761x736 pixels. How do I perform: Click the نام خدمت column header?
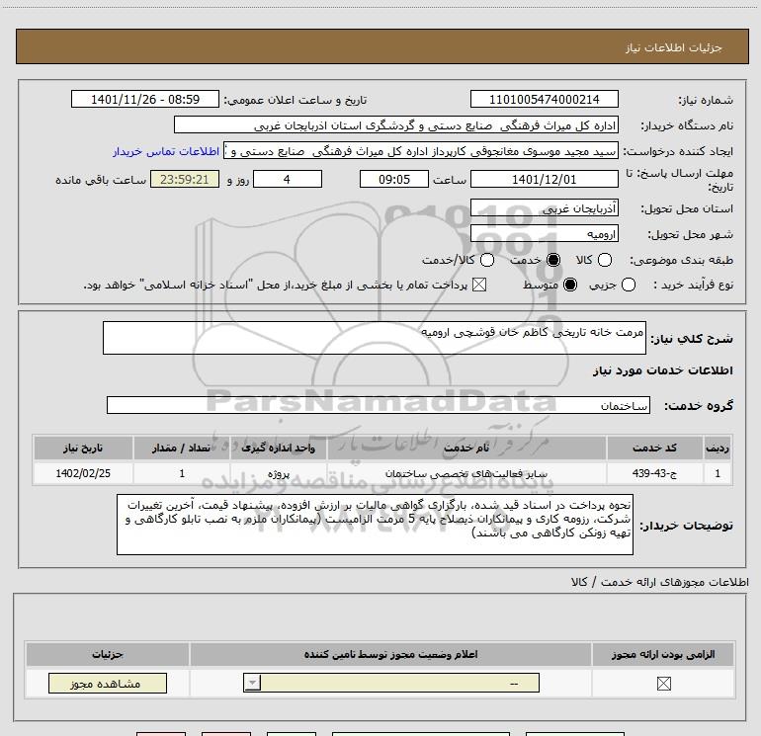tap(465, 448)
